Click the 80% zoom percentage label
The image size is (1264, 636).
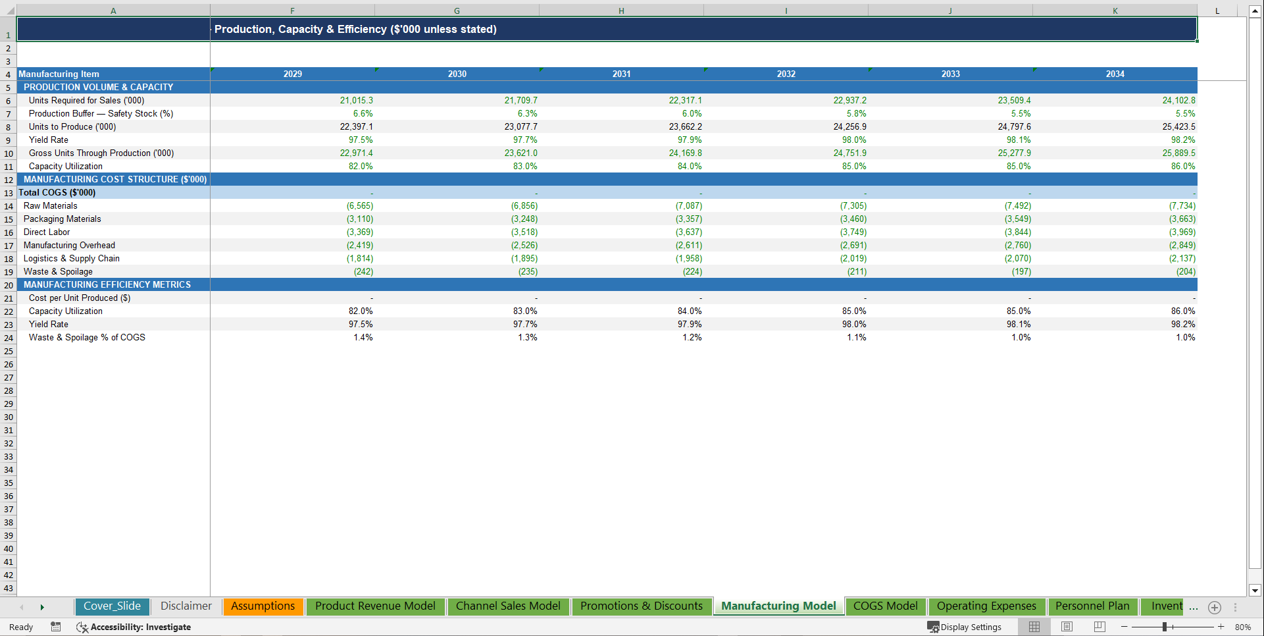coord(1242,627)
